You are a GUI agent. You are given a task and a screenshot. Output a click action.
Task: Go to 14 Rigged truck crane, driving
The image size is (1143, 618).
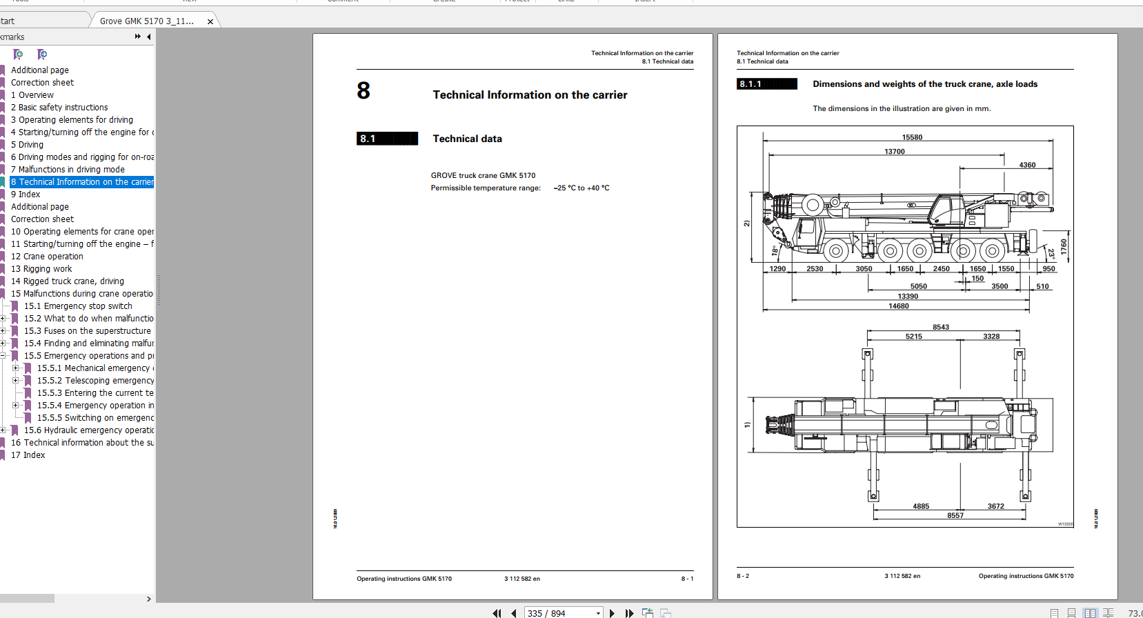pyautogui.click(x=68, y=281)
